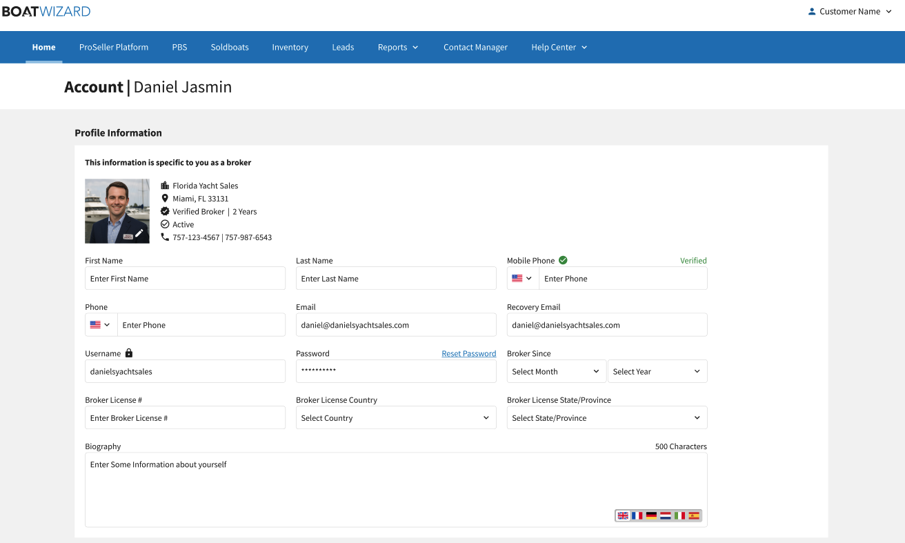Click the Recovery Email input field

pyautogui.click(x=607, y=325)
